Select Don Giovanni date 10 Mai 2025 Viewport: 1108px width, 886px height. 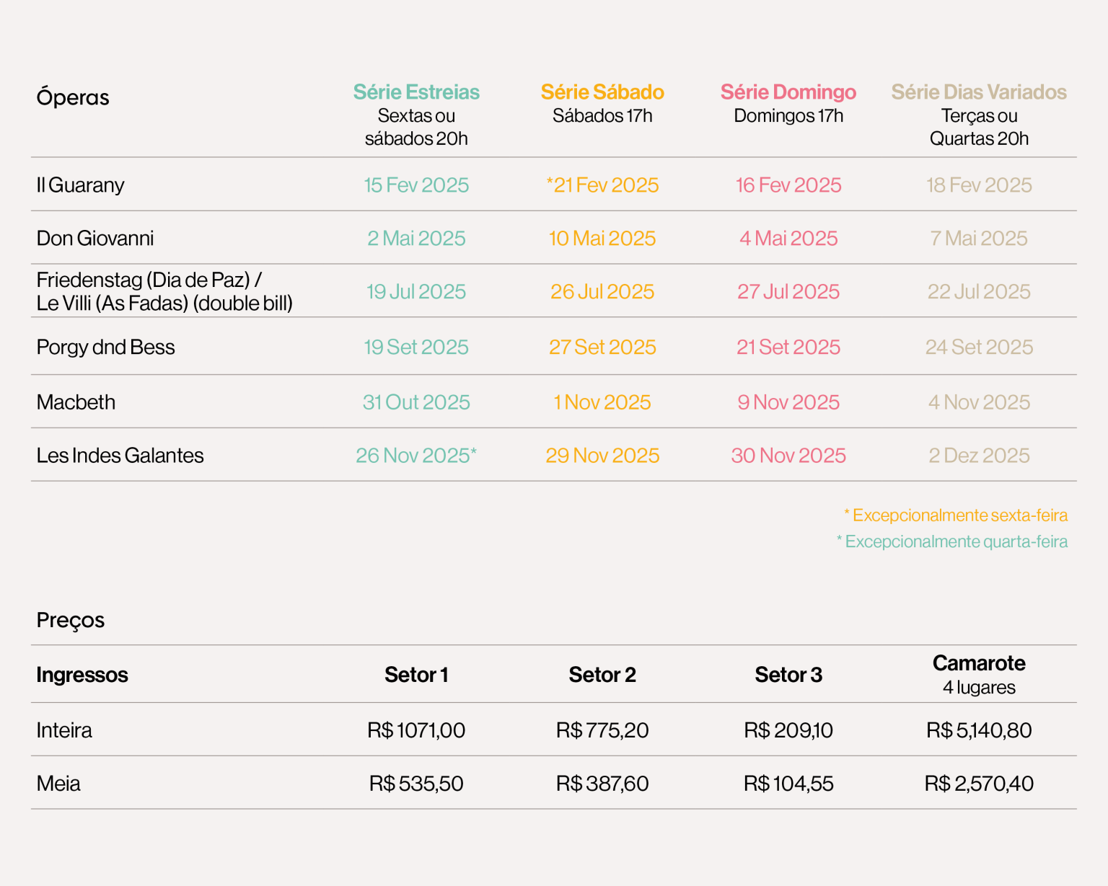pos(602,239)
